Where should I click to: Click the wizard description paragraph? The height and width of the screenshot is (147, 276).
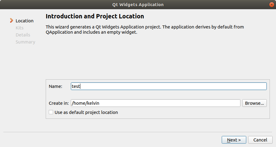click(145, 30)
